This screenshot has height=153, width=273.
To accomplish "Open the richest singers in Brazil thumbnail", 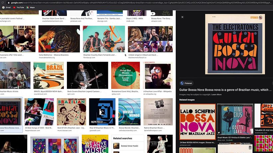I will (x=150, y=39).
